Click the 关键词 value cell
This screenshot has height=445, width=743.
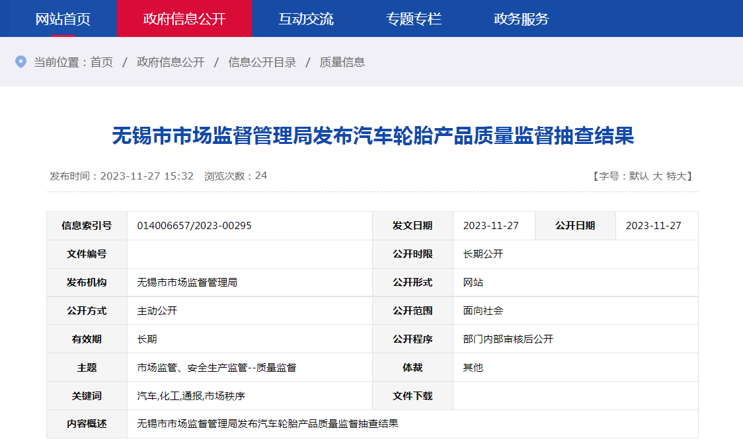191,396
